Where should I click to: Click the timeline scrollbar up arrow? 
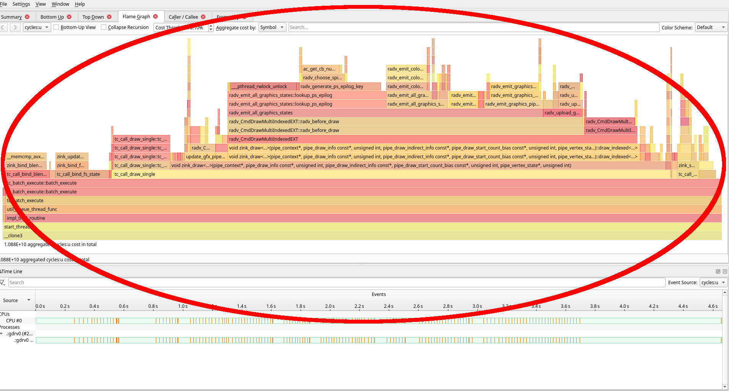click(725, 293)
